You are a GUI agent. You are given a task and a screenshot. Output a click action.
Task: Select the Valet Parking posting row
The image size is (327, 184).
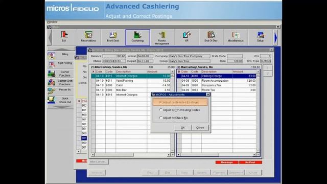pos(131,81)
